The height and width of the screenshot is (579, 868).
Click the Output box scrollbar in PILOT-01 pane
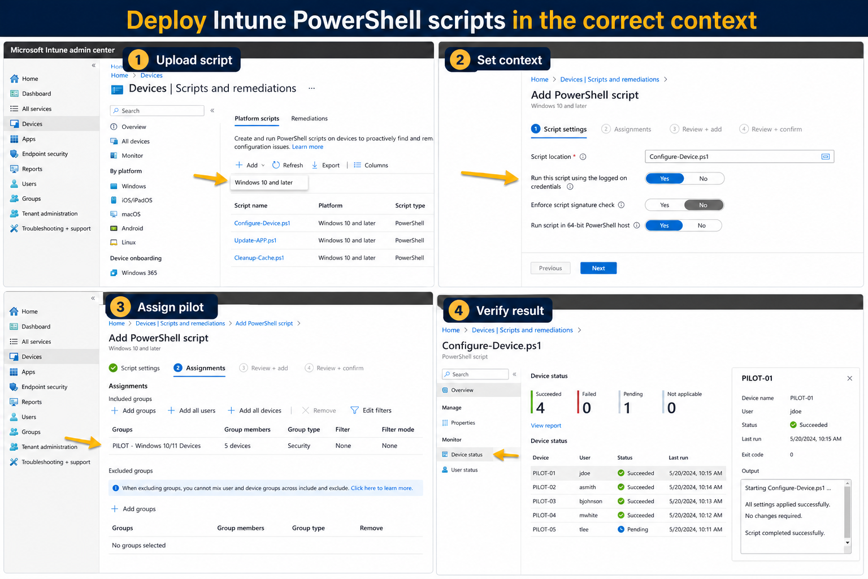[847, 513]
